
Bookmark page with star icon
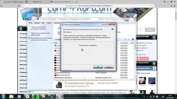(152, 6)
